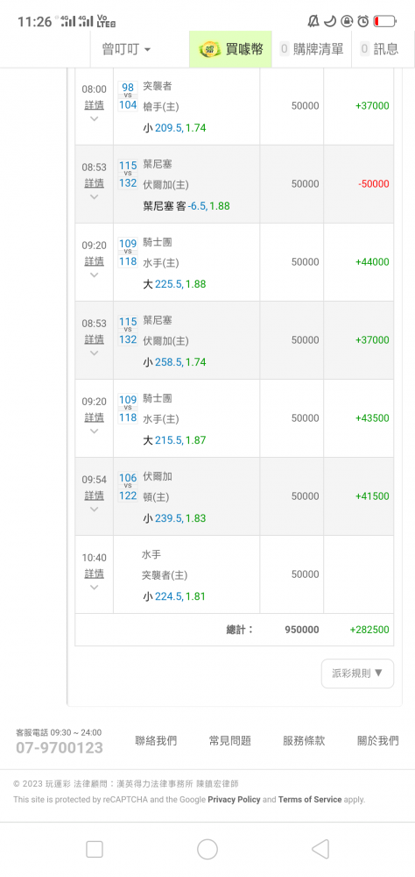
Task: Tap the Android recent apps square
Action: [x=95, y=849]
